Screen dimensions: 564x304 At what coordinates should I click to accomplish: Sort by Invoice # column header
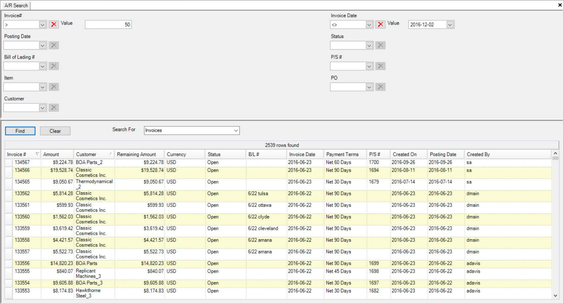coord(23,154)
